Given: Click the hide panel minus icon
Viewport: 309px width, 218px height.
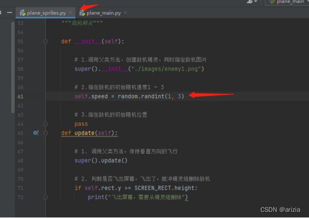Looking at the screenshot, I should (x=9, y=13).
